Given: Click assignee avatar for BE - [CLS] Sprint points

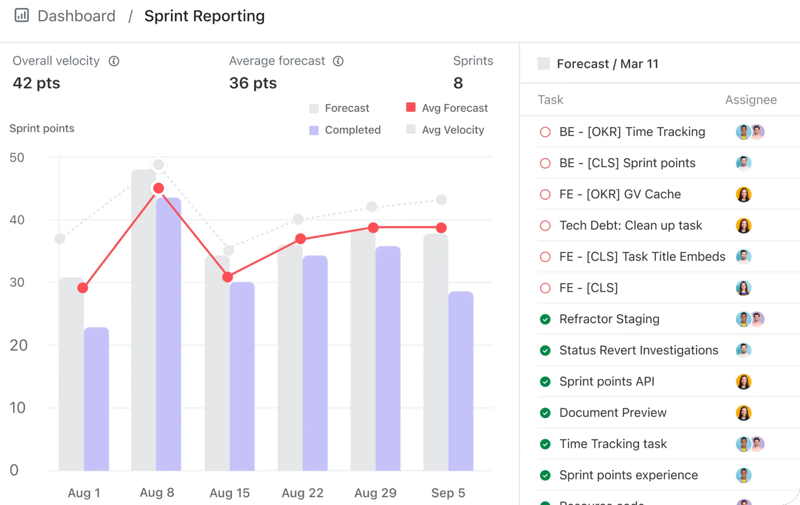Looking at the screenshot, I should (x=744, y=163).
